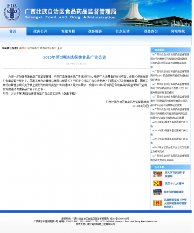This screenshot has width=194, height=233.
Task: Click the FDA GX logo emblem
Action: click(12, 12)
